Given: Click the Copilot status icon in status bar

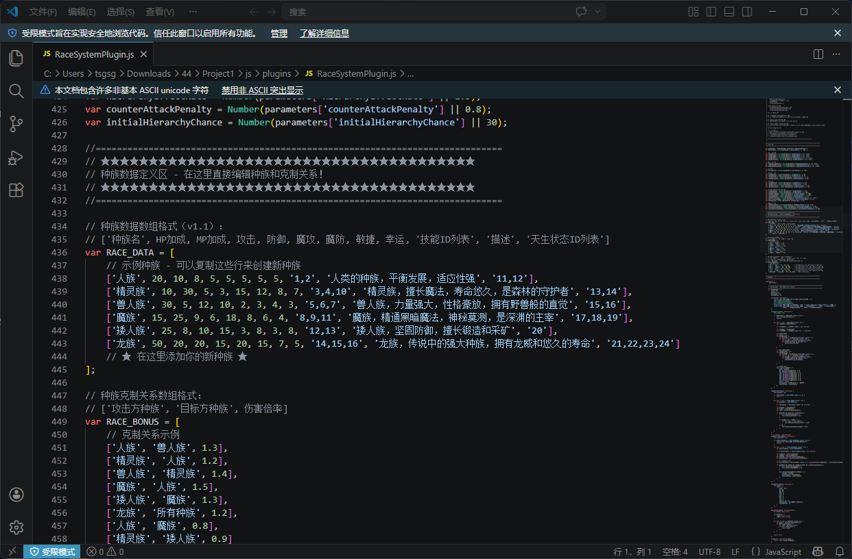Looking at the screenshot, I should (x=818, y=551).
